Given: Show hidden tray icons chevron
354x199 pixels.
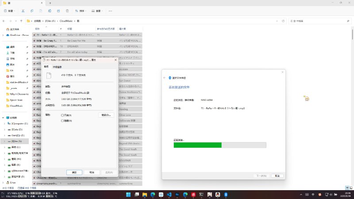Looking at the screenshot, I should pos(301,195).
